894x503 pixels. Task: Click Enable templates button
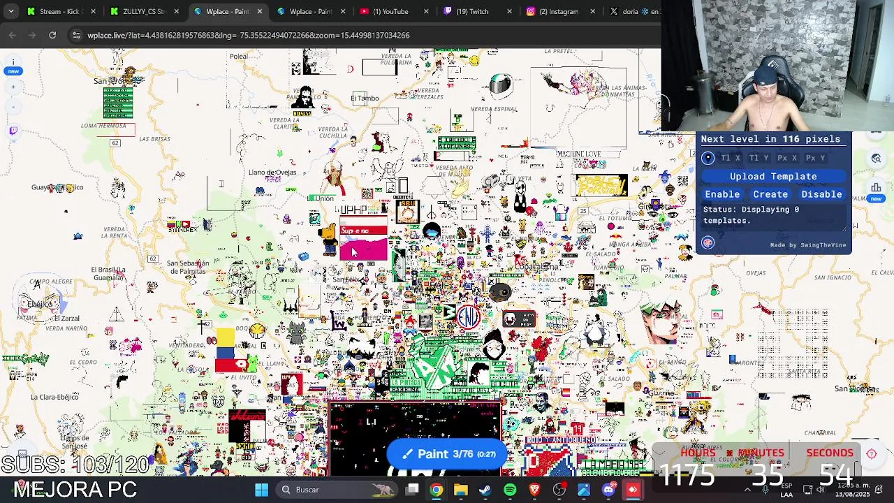pyautogui.click(x=722, y=194)
